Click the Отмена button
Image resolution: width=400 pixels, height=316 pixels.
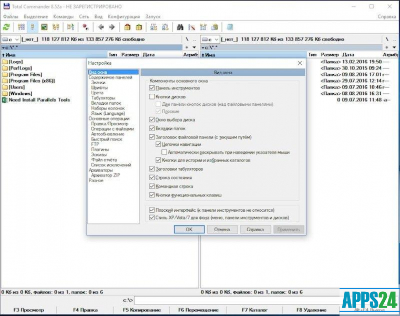(x=222, y=229)
